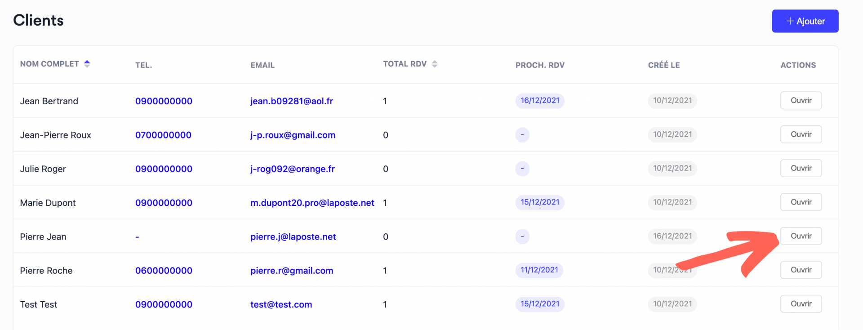Click the 16/12/2021 next appointment badge
The image size is (863, 330).
tap(540, 101)
